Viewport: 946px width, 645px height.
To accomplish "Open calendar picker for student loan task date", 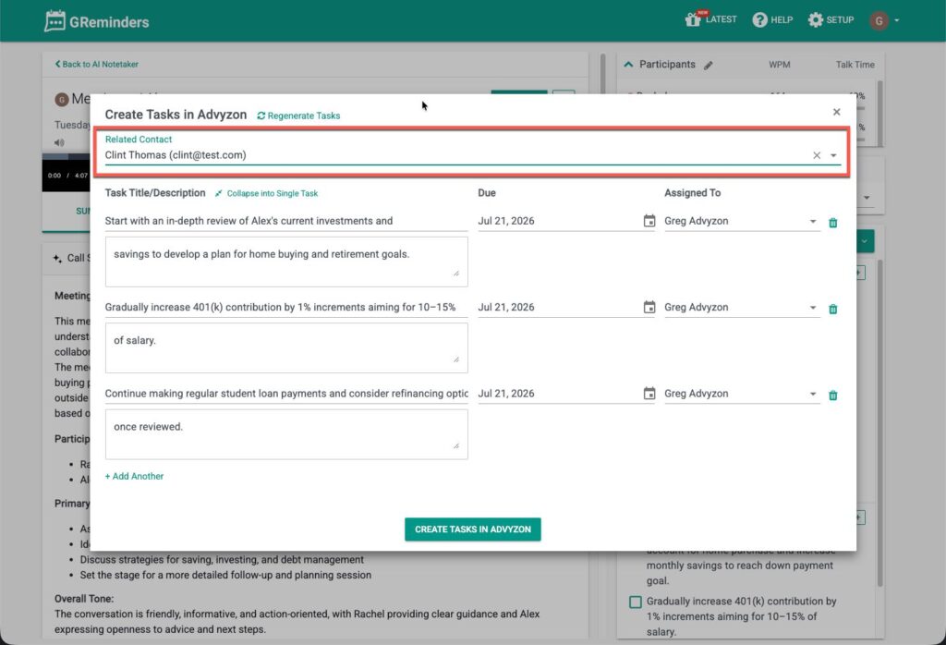I will pos(649,394).
